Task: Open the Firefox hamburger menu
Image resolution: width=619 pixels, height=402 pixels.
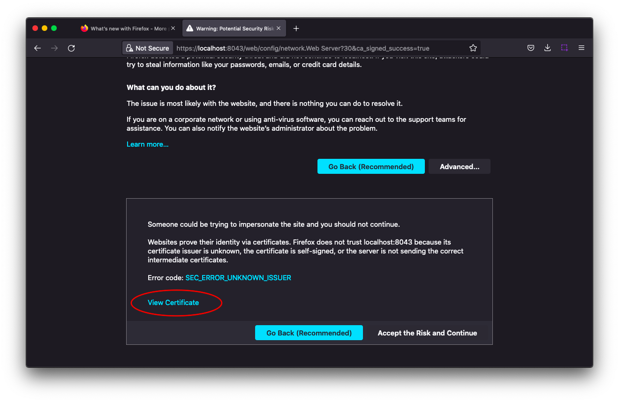Action: (581, 48)
